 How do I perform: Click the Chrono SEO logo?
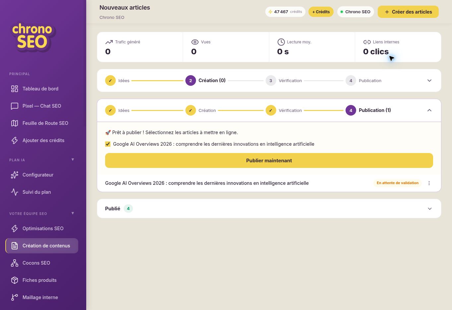tap(32, 37)
